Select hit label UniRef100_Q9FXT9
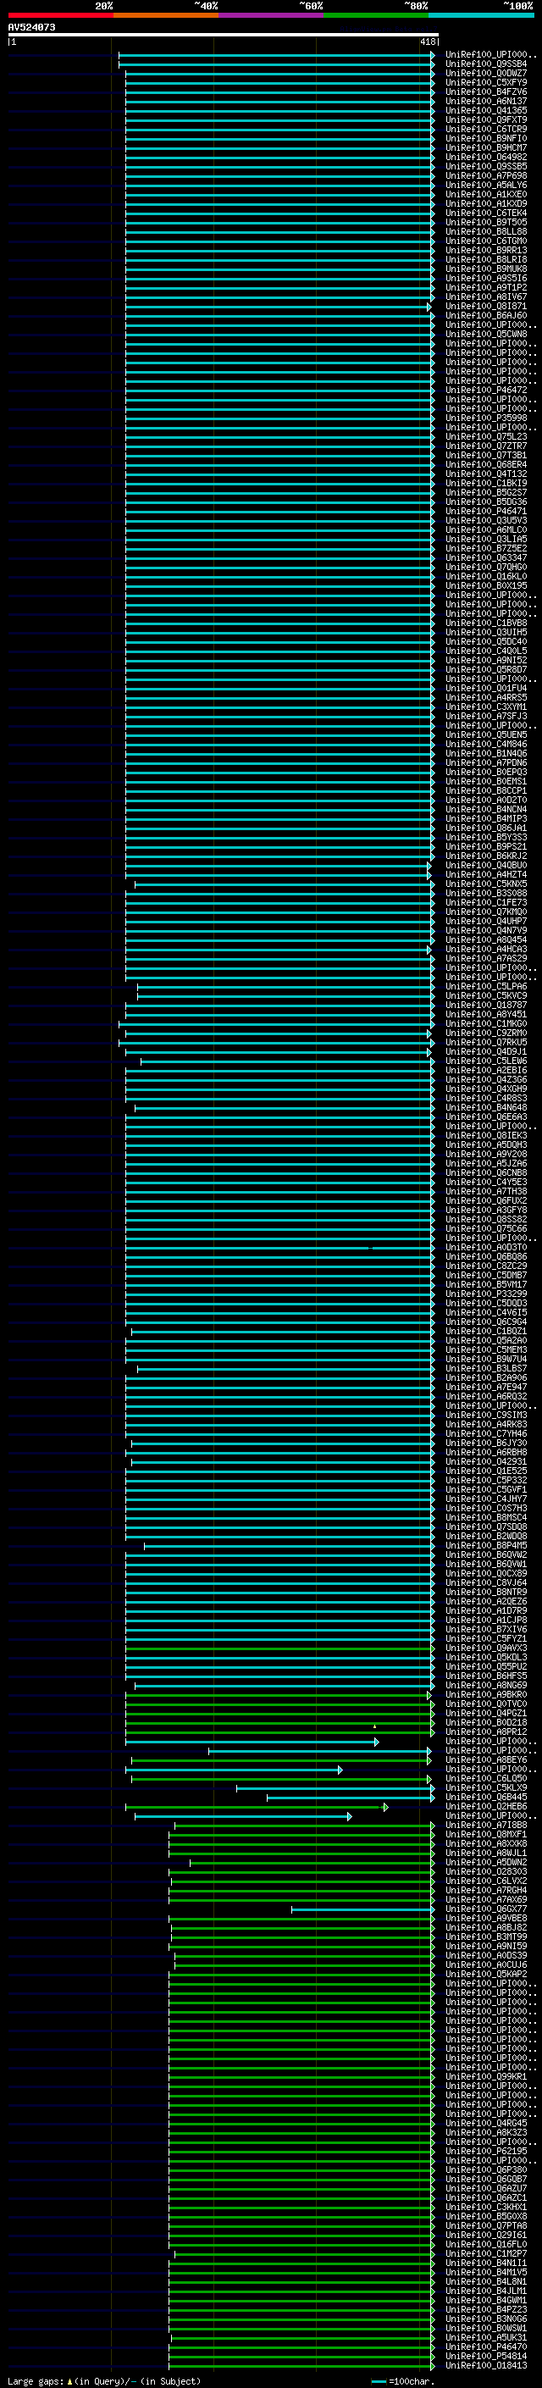Screen dimensions: 542x2388 (x=486, y=119)
